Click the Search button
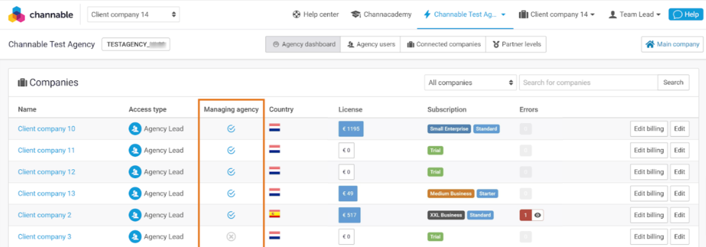The height and width of the screenshot is (247, 706). 673,83
